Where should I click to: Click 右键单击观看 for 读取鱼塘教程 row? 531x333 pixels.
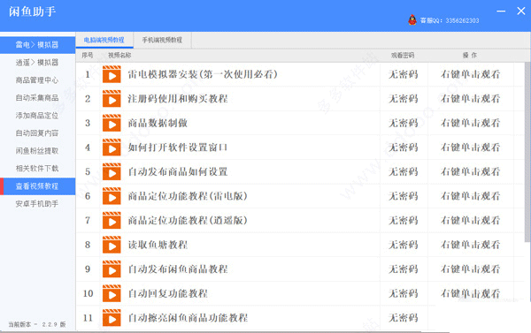coord(471,245)
